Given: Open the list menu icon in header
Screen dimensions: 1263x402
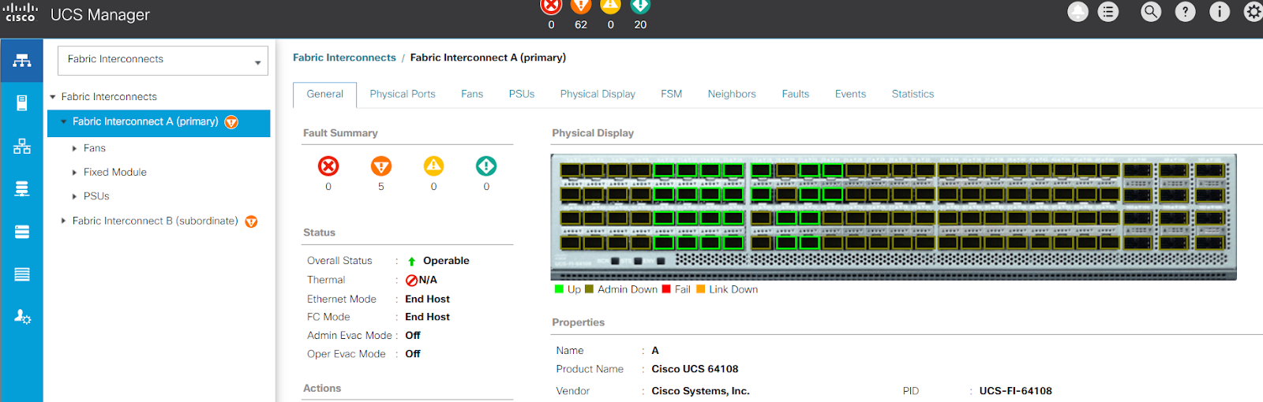Looking at the screenshot, I should (x=1108, y=11).
